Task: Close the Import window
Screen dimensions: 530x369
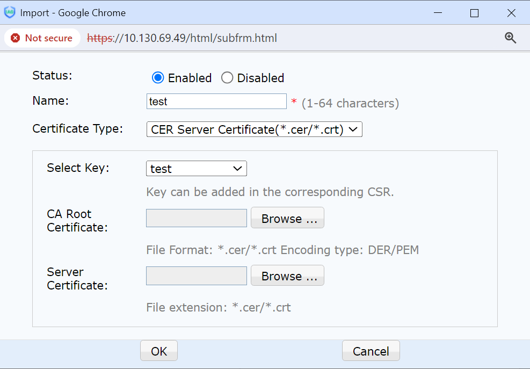Action: tap(511, 13)
